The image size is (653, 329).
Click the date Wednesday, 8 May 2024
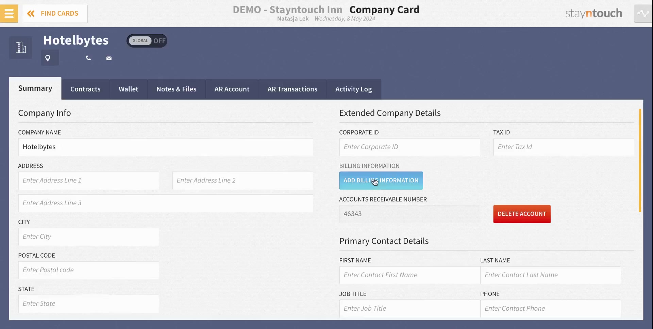pyautogui.click(x=345, y=19)
